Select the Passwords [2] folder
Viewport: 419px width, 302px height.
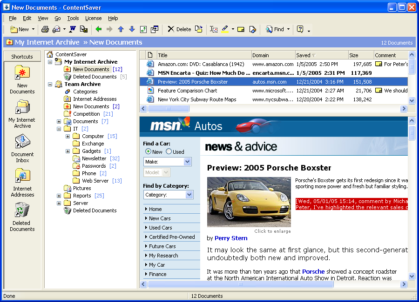(x=95, y=166)
